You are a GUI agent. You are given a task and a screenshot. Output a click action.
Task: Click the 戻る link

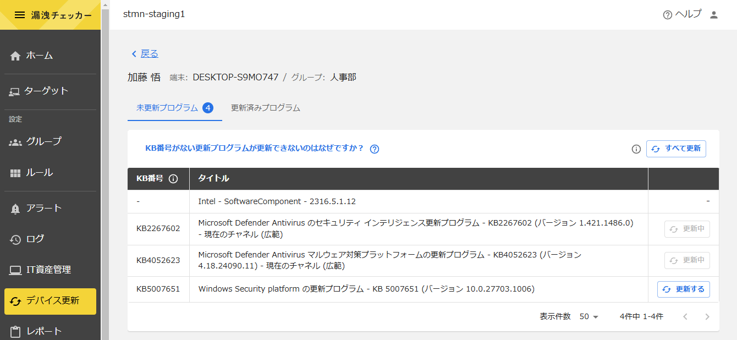click(x=150, y=54)
